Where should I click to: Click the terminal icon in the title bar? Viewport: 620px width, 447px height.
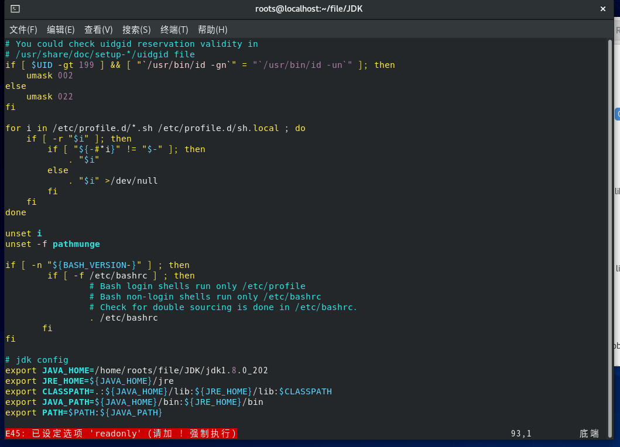click(14, 9)
